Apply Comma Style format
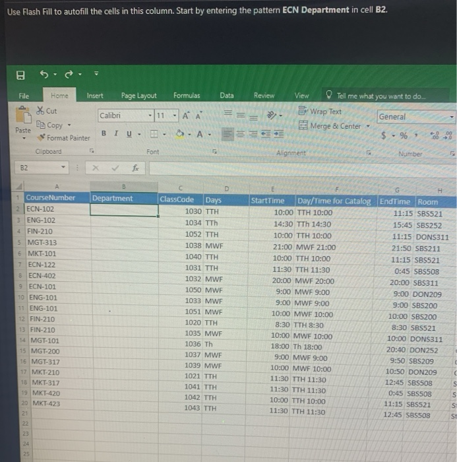 tap(416, 135)
